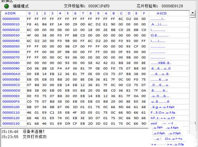Select log entry 15:18:46 设备未连接!
This screenshot has width=198, height=147.
click(x=23, y=132)
